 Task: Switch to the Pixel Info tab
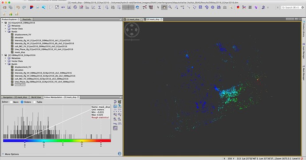[x=27, y=20]
